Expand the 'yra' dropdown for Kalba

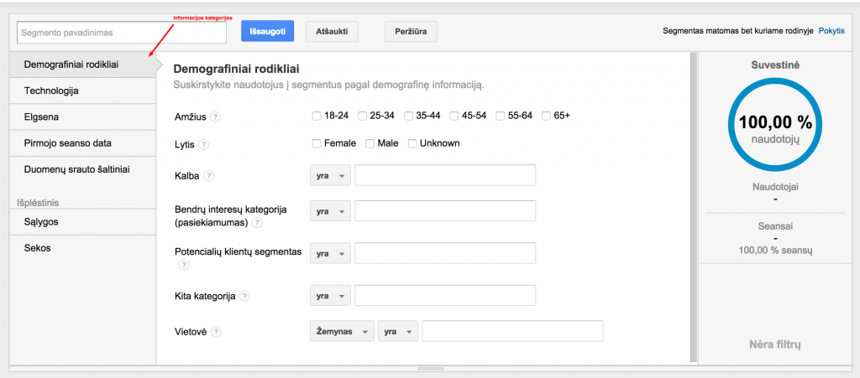330,176
